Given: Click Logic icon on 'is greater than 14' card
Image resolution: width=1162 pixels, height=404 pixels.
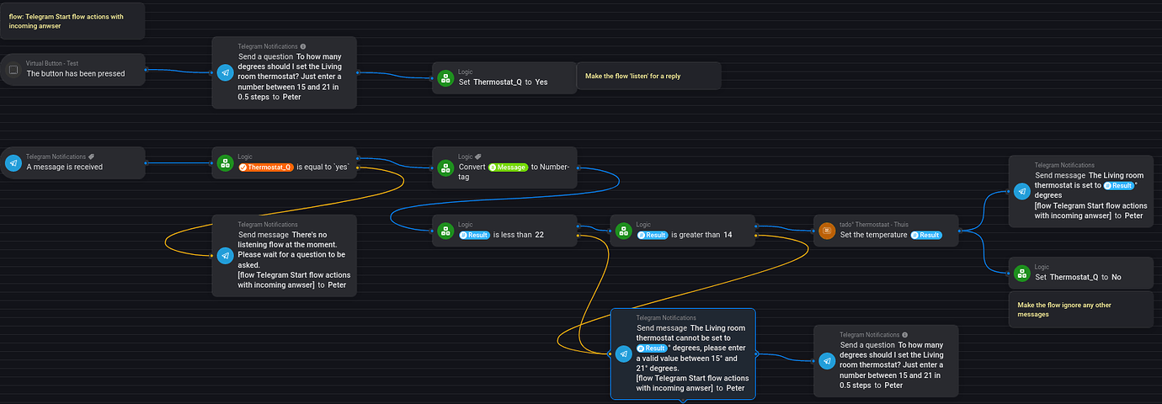Looking at the screenshot, I should click(x=623, y=231).
